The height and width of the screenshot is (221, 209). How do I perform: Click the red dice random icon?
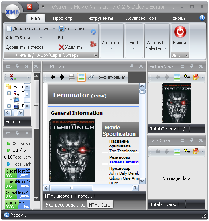coord(93,44)
